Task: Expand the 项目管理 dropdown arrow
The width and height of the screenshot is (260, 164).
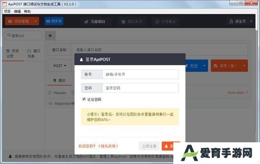Action: 36,21
